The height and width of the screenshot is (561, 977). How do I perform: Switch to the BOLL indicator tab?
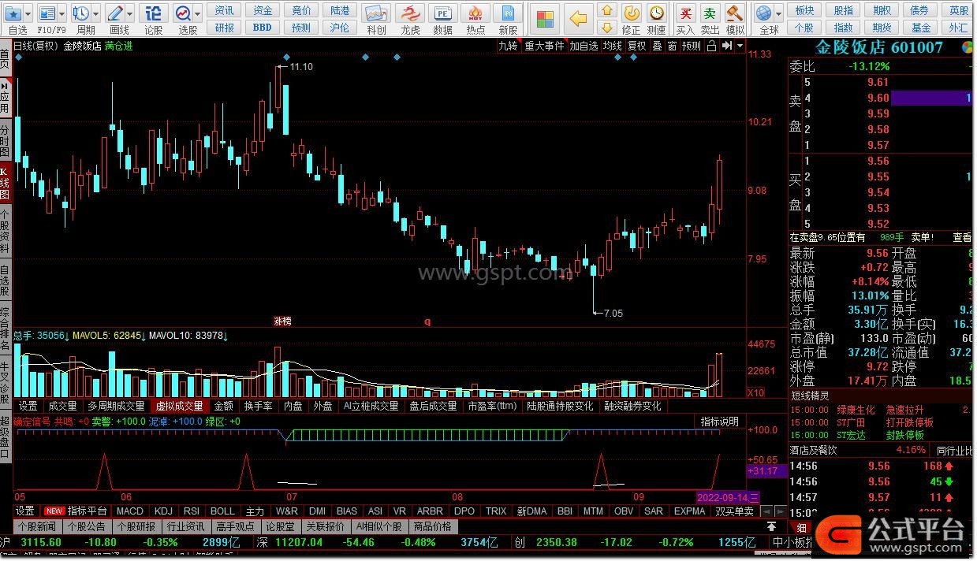point(222,511)
